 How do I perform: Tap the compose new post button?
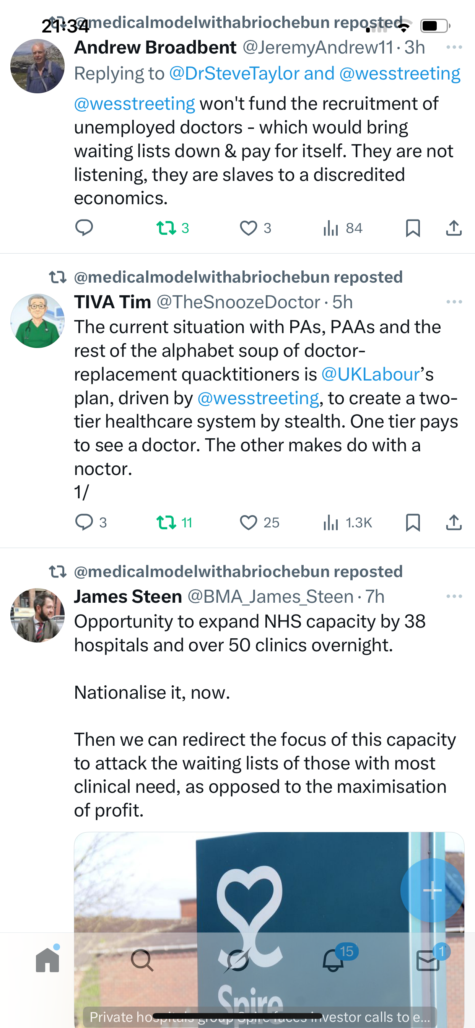click(432, 890)
